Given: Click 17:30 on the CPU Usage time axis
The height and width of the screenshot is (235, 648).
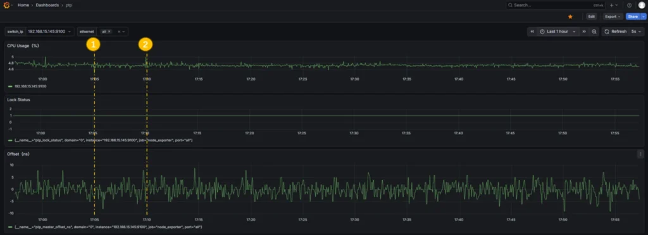Looking at the screenshot, I should pyautogui.click(x=354, y=79).
